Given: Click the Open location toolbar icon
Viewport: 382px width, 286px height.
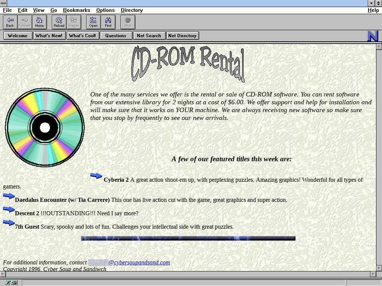Looking at the screenshot, I should [x=93, y=22].
